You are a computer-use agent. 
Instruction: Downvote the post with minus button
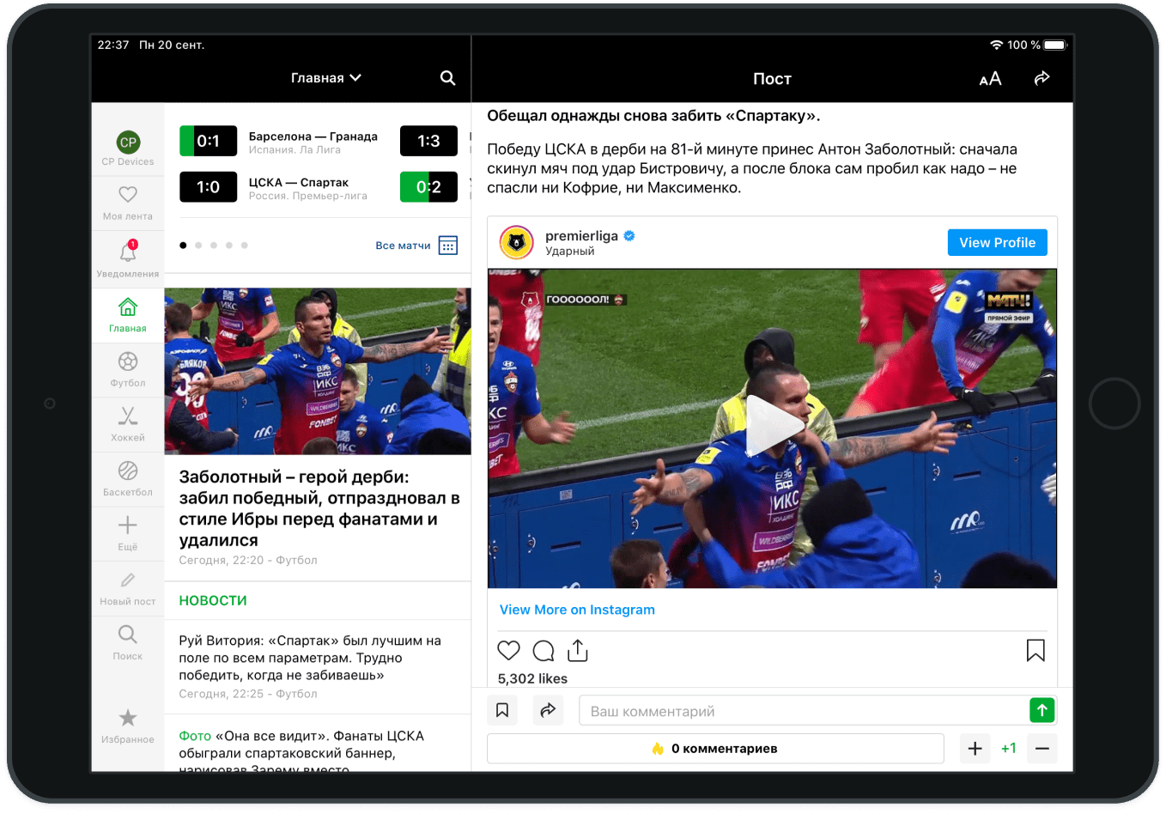point(1042,749)
